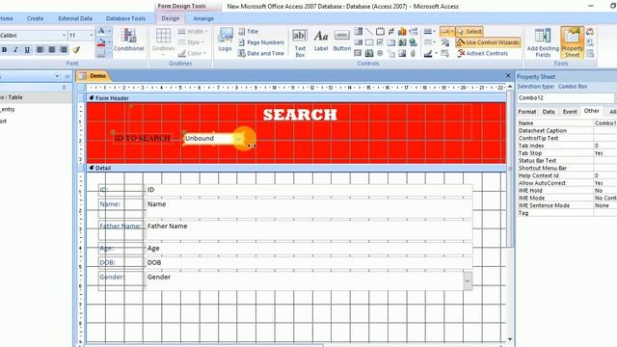Click the Form Header section bar

pyautogui.click(x=296, y=98)
